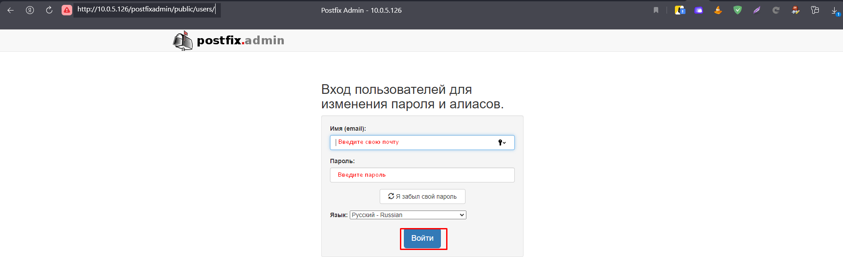Click the postfix.admin header text
This screenshot has height=257, width=843.
tap(240, 40)
